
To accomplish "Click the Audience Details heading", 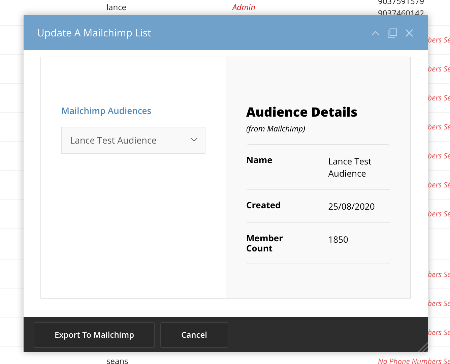I will click(x=302, y=112).
